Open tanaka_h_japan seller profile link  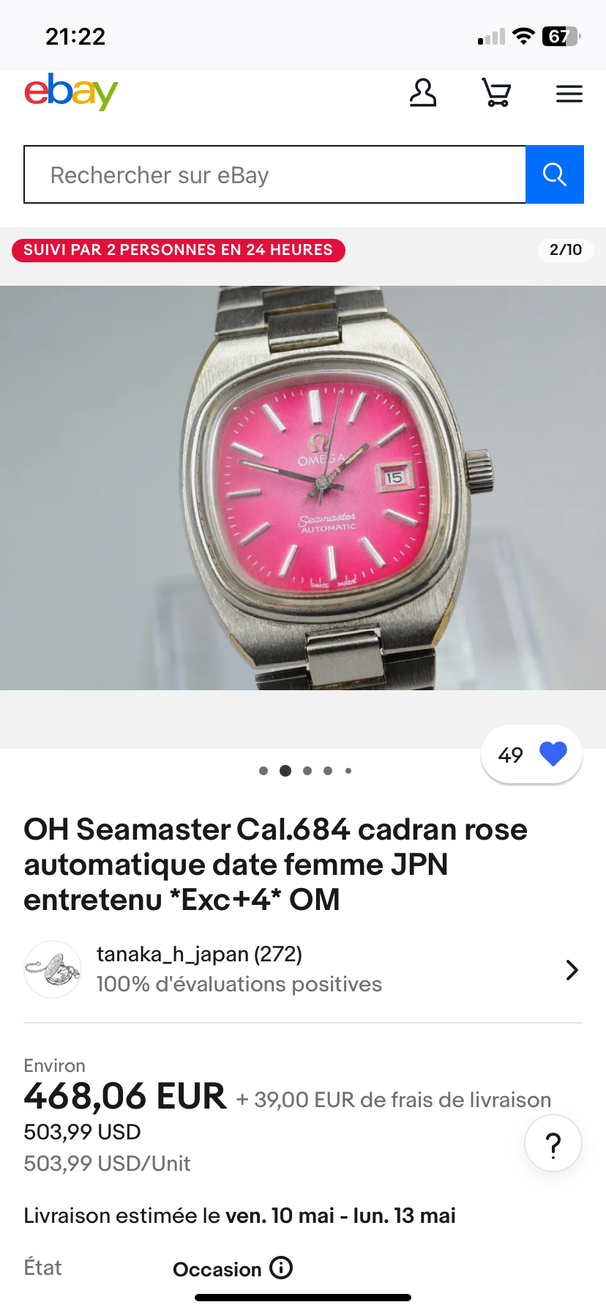click(199, 954)
